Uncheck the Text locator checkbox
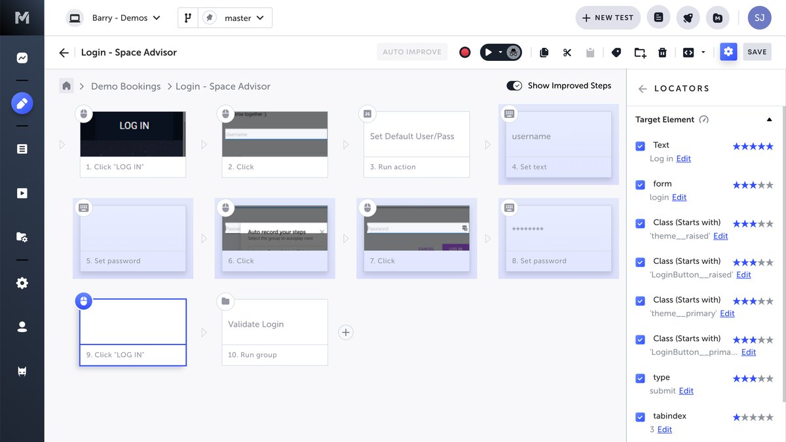The image size is (786, 442). pos(641,146)
